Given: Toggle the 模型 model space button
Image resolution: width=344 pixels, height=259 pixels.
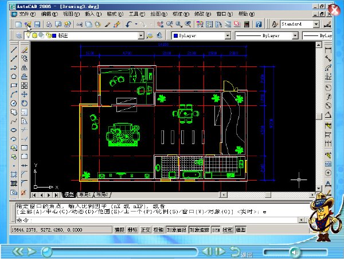Looking at the screenshot, I should click(240, 230).
